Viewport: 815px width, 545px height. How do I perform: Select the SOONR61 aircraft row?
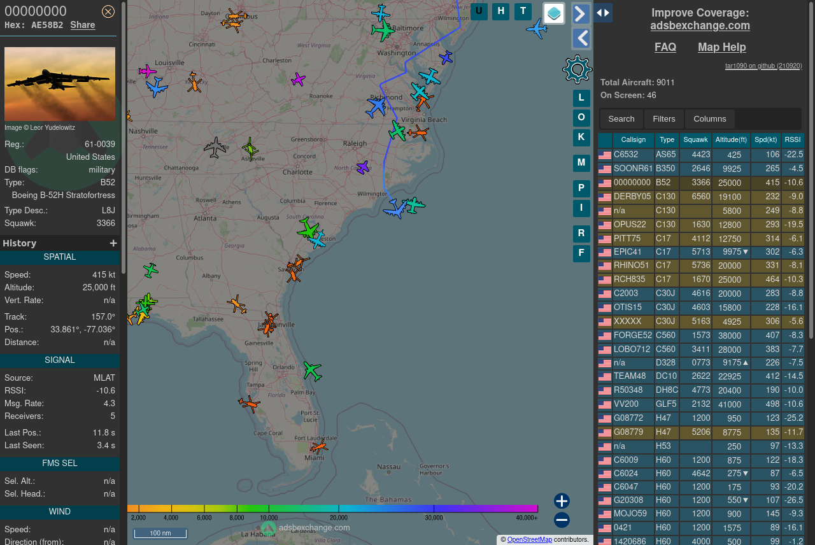pyautogui.click(x=701, y=169)
